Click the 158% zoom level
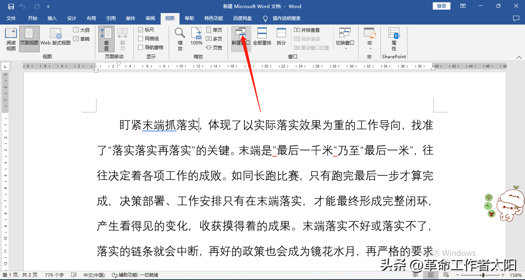Image resolution: width=525 pixels, height=280 pixels. (515, 275)
